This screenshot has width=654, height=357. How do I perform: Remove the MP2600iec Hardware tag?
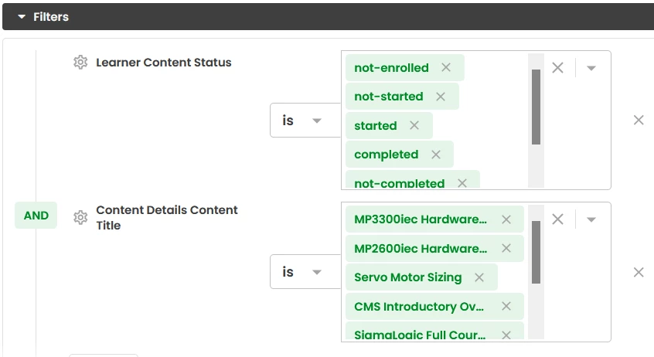click(506, 248)
